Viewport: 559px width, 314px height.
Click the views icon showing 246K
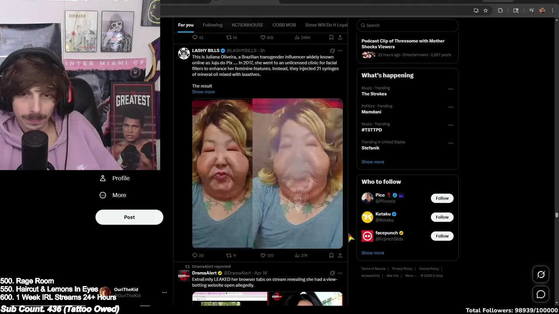coord(297,38)
